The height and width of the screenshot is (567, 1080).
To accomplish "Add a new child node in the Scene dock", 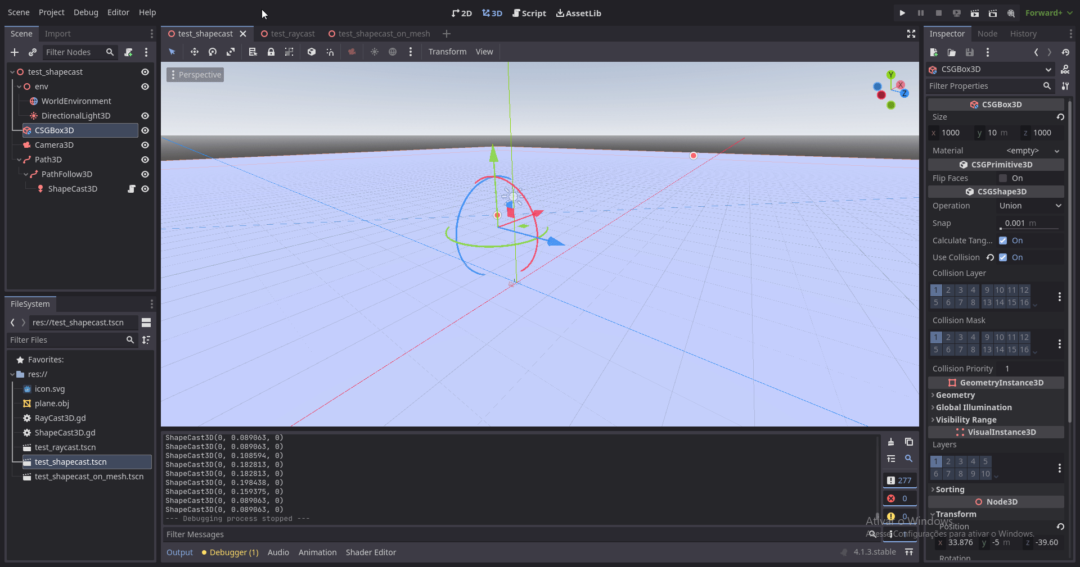I will pos(14,52).
